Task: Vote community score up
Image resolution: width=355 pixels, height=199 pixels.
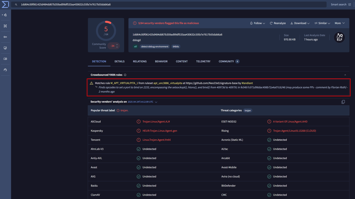Action: pos(117,45)
